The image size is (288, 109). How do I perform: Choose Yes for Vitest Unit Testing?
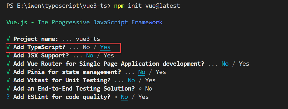150,80
